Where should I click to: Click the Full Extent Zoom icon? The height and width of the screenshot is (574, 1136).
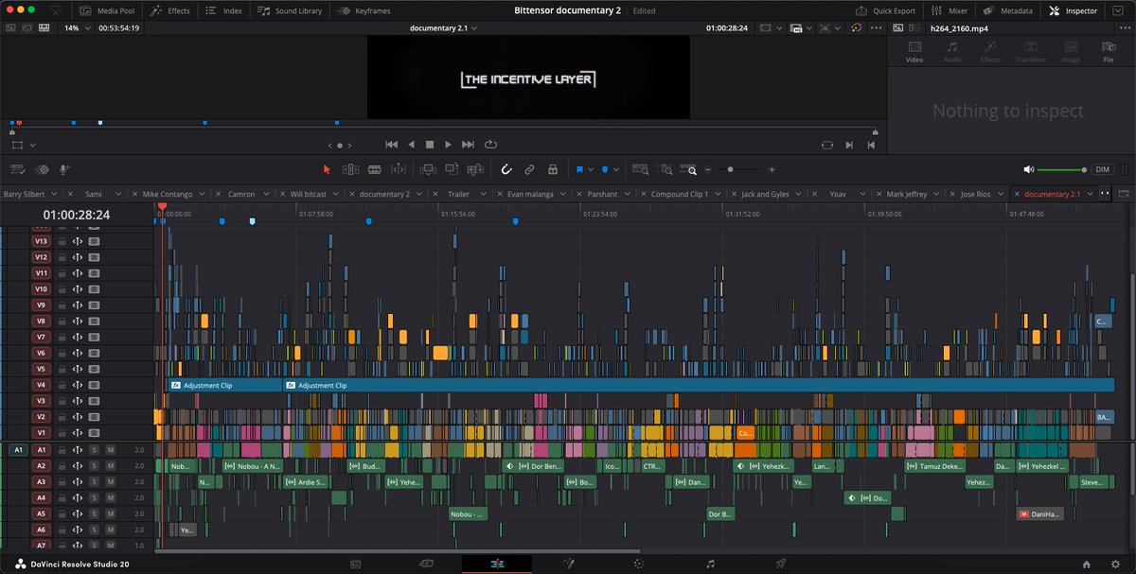[x=641, y=169]
